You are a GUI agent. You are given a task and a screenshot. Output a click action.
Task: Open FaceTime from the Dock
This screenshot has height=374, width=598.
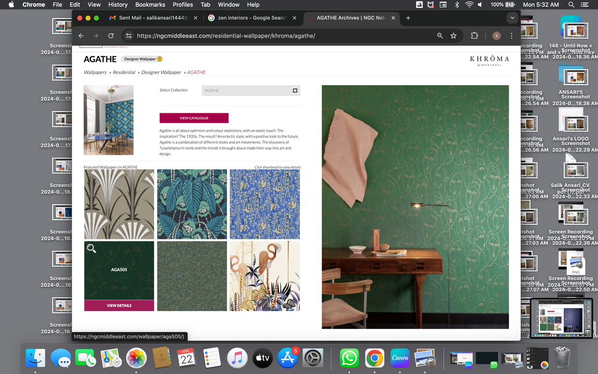click(x=86, y=358)
